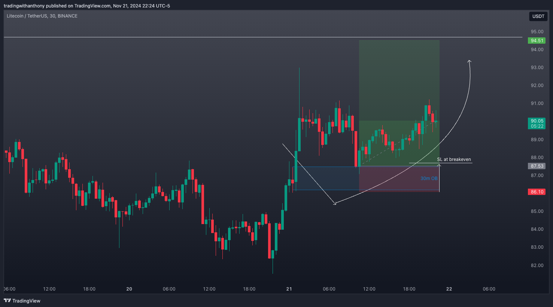The image size is (553, 307).
Task: Click the 21 date label on time axis
Action: (x=289, y=289)
